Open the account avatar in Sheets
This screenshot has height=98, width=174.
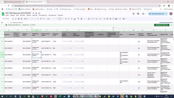point(171,14)
